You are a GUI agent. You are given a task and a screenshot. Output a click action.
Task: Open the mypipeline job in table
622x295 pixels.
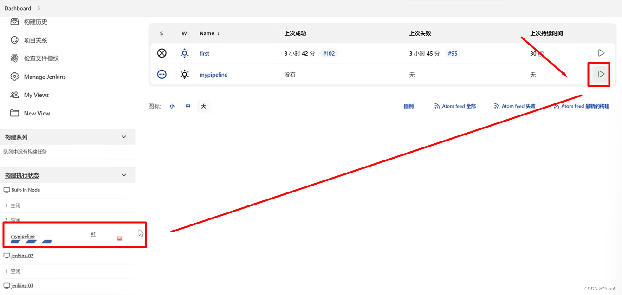point(214,75)
